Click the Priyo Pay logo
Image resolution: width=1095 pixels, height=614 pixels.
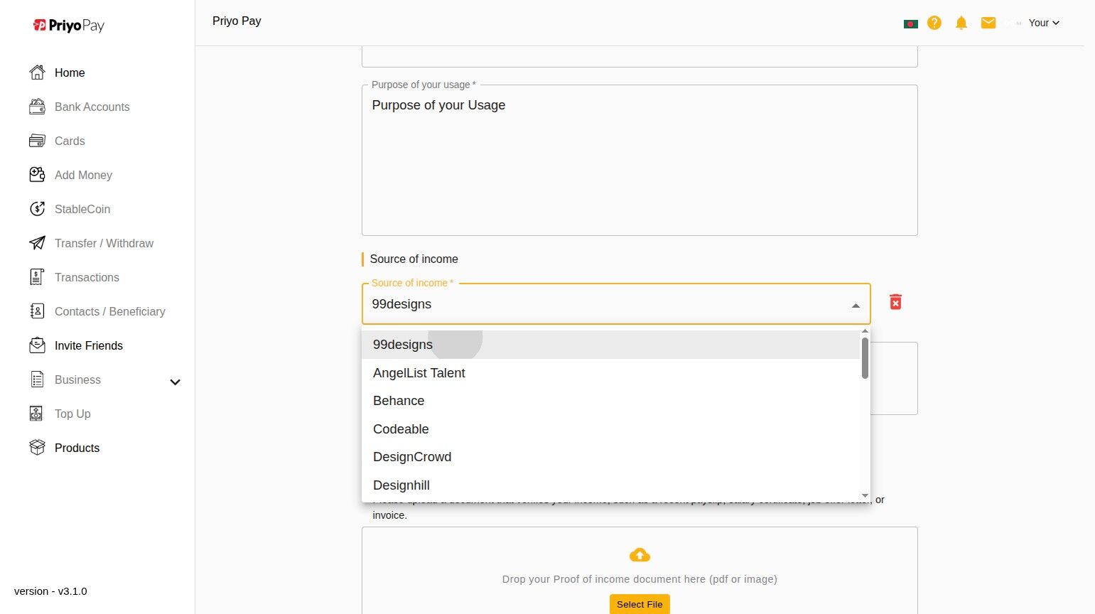[x=69, y=26]
